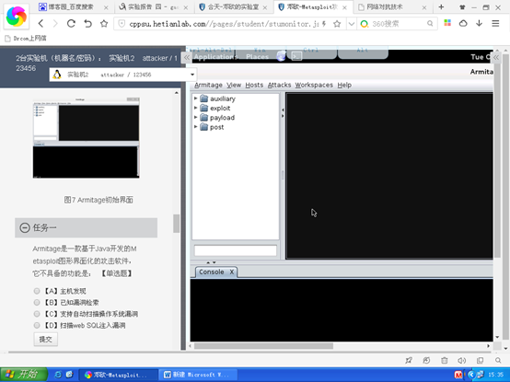The width and height of the screenshot is (510, 382).
Task: Open a new browser tab with plus button
Action: click(x=441, y=6)
